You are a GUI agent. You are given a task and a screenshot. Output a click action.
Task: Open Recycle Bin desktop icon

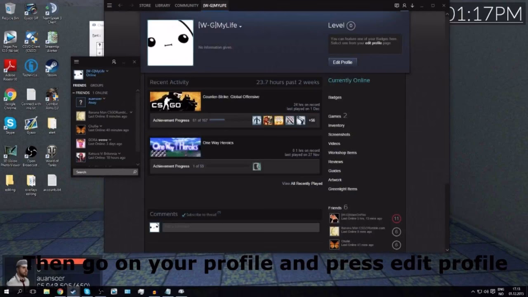point(10,11)
